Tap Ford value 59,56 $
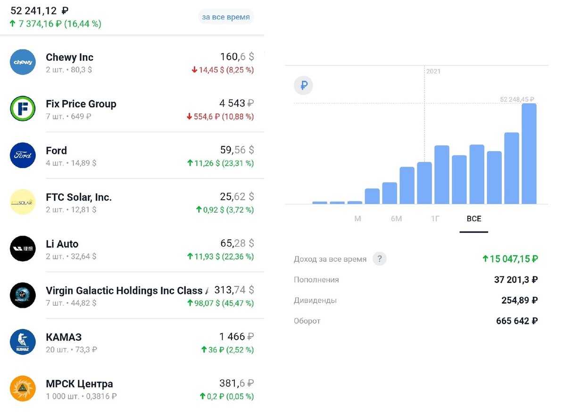 [237, 150]
